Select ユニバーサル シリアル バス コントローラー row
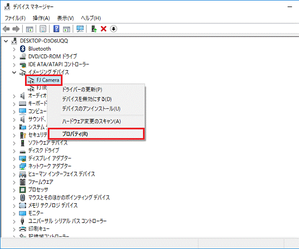This screenshot has width=299, height=249. click(67, 221)
